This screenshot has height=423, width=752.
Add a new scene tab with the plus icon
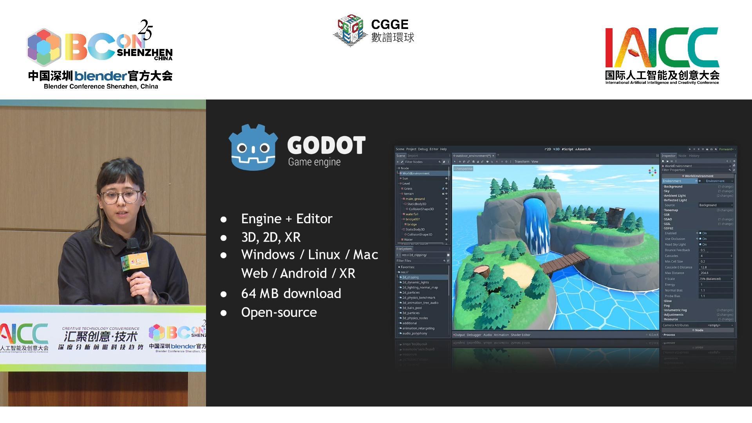click(498, 155)
